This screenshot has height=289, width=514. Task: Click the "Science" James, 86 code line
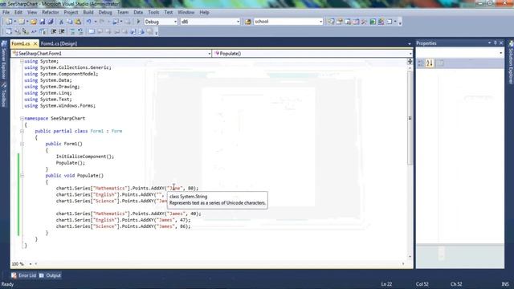(x=123, y=226)
